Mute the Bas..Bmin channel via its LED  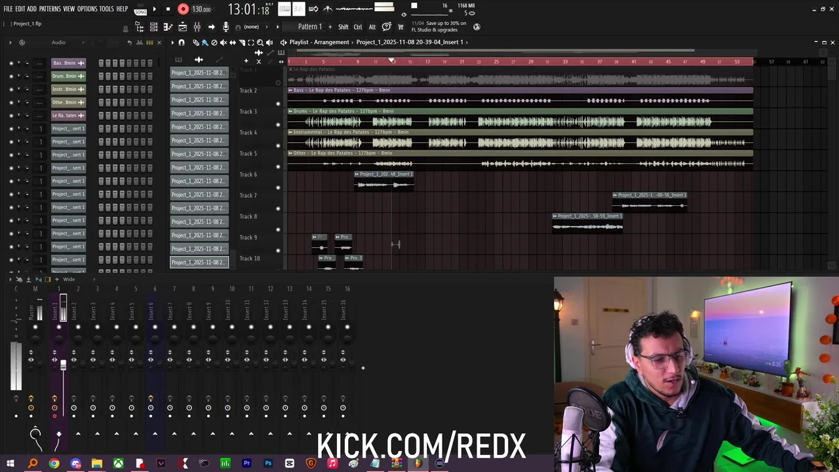click(x=10, y=63)
